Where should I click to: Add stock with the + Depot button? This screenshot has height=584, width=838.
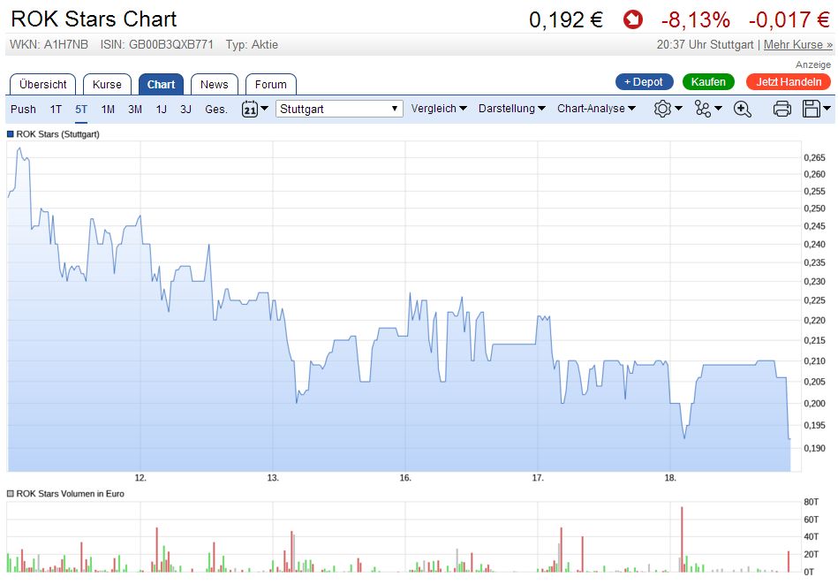pos(644,82)
